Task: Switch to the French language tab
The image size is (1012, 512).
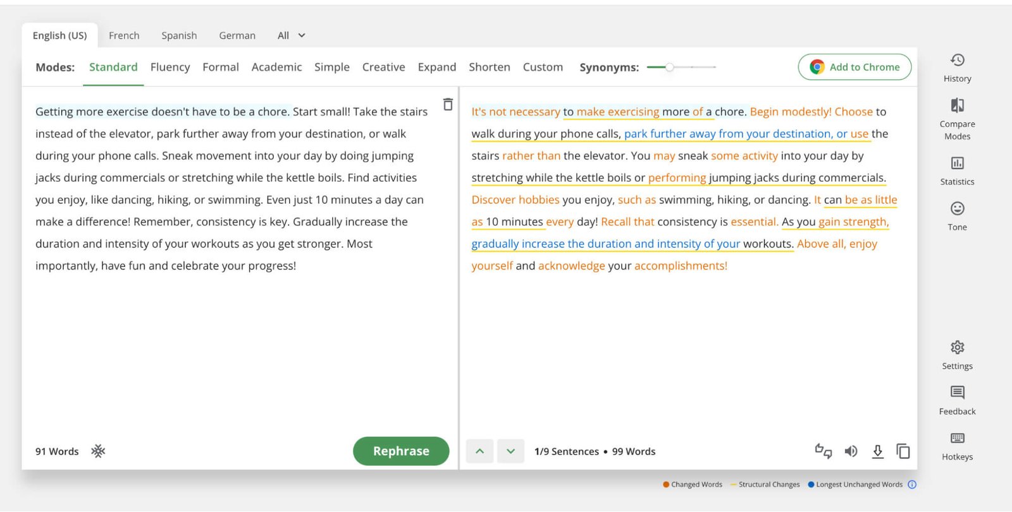Action: 124,36
